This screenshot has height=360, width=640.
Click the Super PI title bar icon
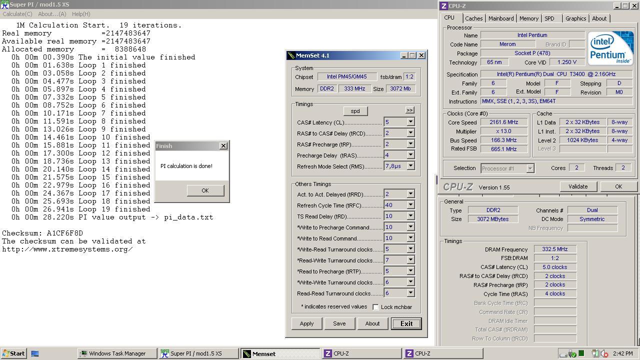[x=4, y=4]
